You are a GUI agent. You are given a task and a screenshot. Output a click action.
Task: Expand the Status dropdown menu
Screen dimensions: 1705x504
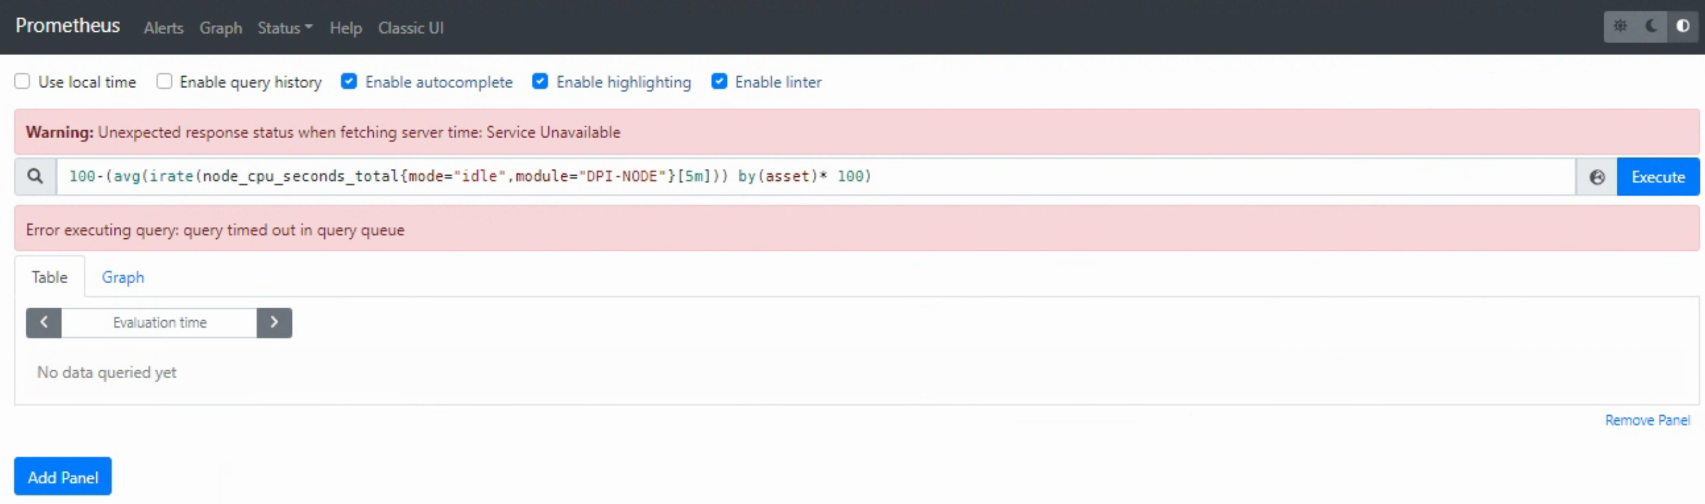pos(284,28)
